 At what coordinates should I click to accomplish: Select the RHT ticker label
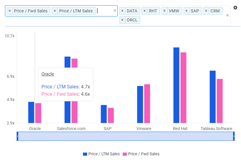(x=153, y=11)
